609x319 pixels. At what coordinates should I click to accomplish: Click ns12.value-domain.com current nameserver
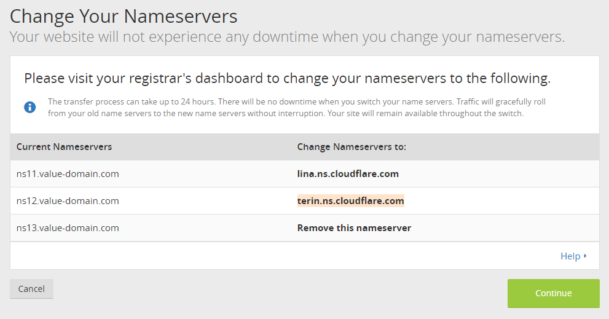pos(68,201)
